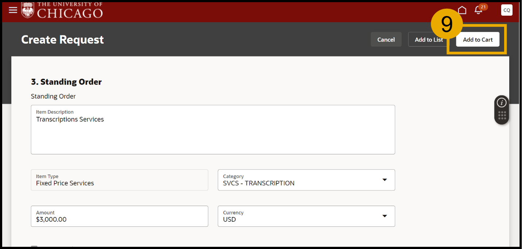This screenshot has height=249, width=522.
Task: Click the dotted grid handle on side widget
Action: 502,115
